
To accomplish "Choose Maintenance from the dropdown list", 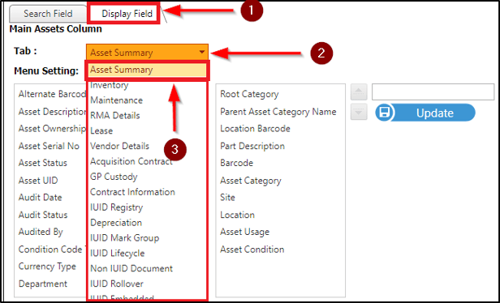I will point(116,100).
